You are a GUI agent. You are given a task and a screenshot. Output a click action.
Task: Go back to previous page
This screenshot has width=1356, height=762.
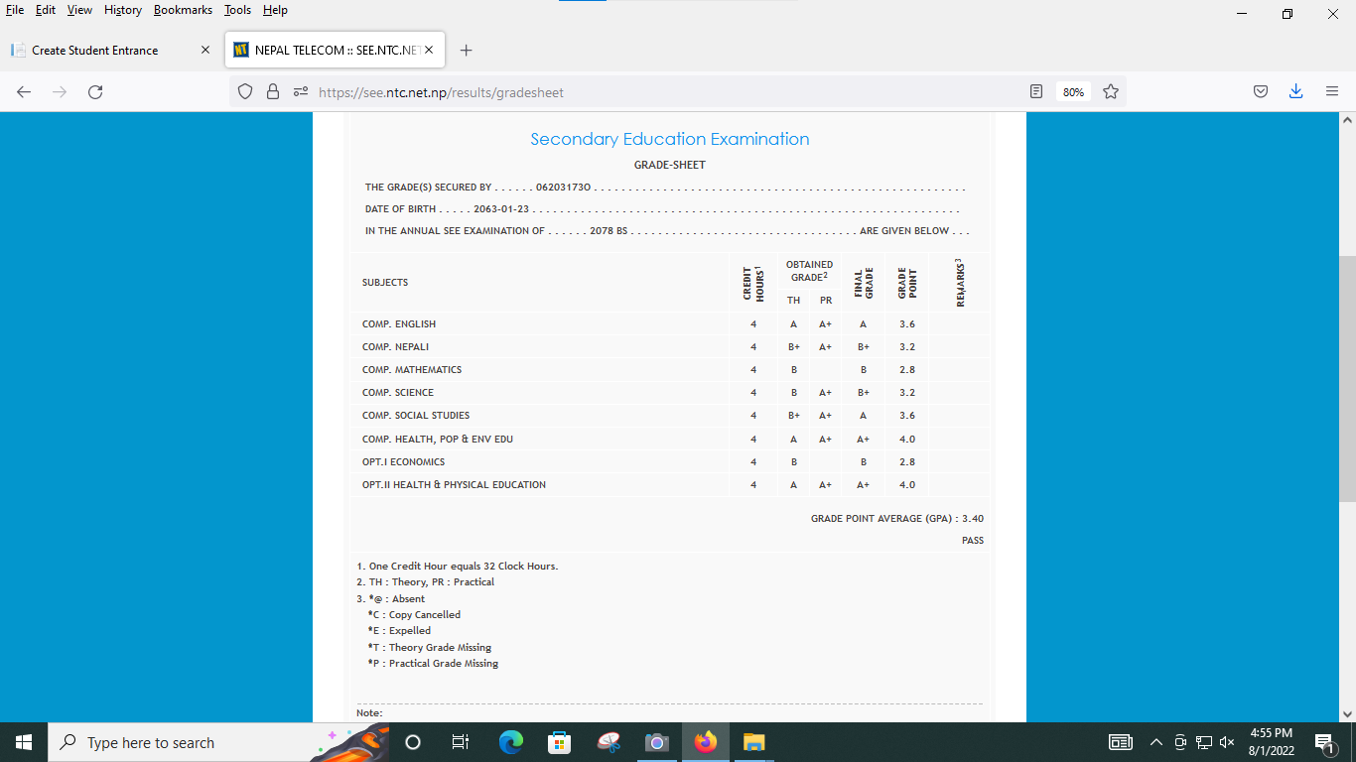[x=24, y=92]
